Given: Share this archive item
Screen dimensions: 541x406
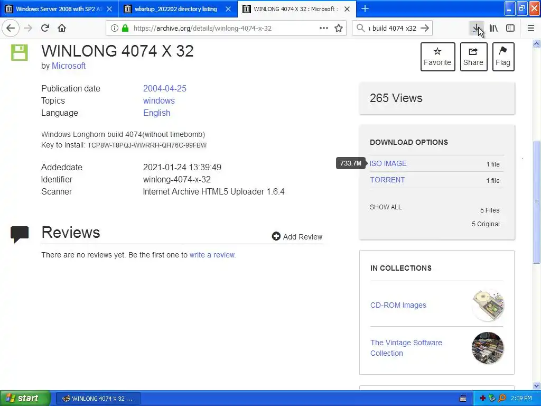Looking at the screenshot, I should coord(473,57).
